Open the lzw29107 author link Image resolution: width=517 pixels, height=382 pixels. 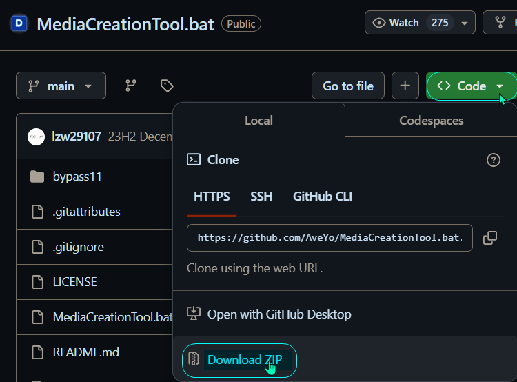point(77,137)
